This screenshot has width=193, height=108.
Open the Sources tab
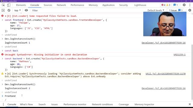coord(48,5)
